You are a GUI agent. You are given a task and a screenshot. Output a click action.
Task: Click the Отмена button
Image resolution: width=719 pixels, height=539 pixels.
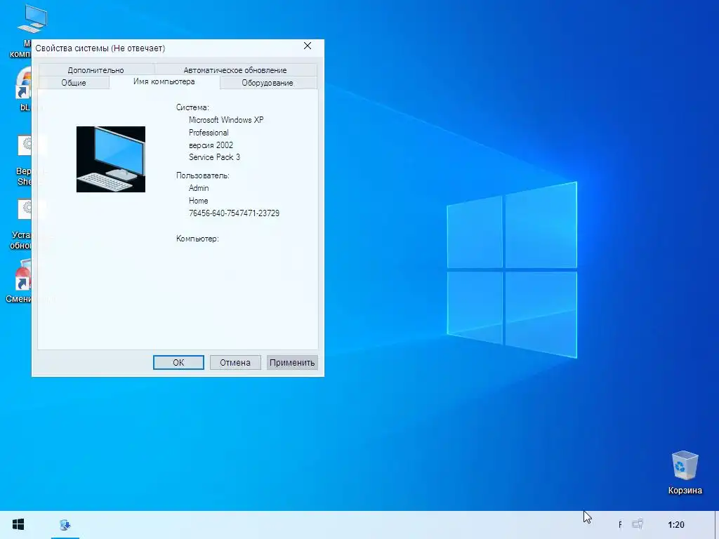[x=235, y=363]
